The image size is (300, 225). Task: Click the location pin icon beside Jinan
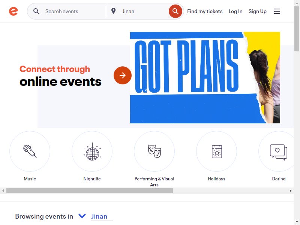[x=114, y=11]
